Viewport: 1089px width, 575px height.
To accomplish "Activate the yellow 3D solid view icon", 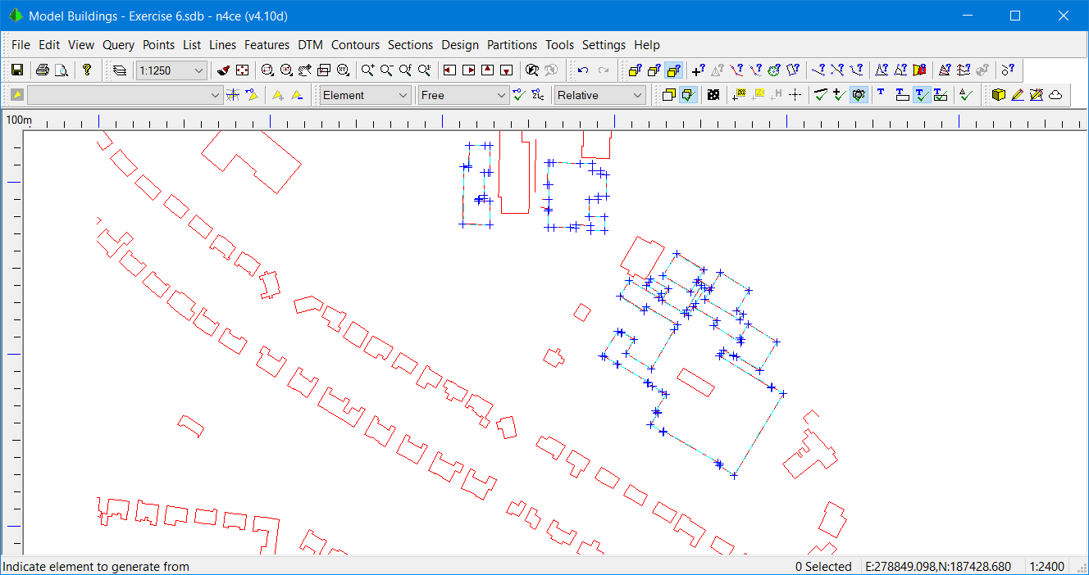I will (998, 94).
